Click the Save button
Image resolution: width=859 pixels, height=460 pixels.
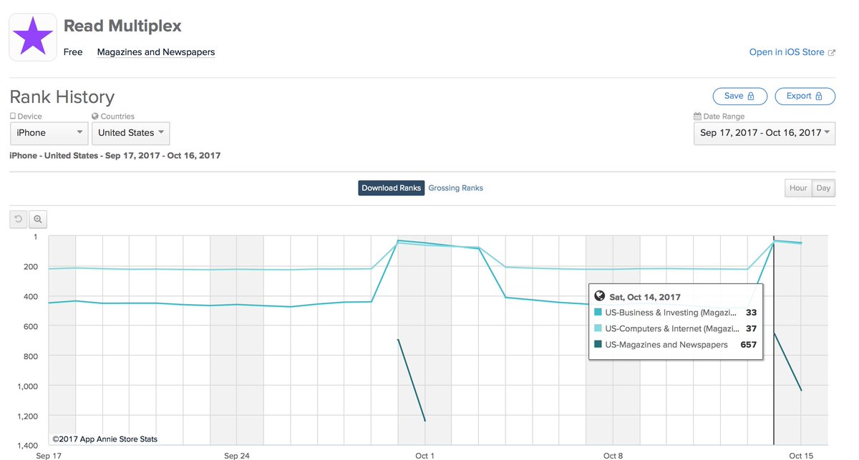tap(739, 96)
